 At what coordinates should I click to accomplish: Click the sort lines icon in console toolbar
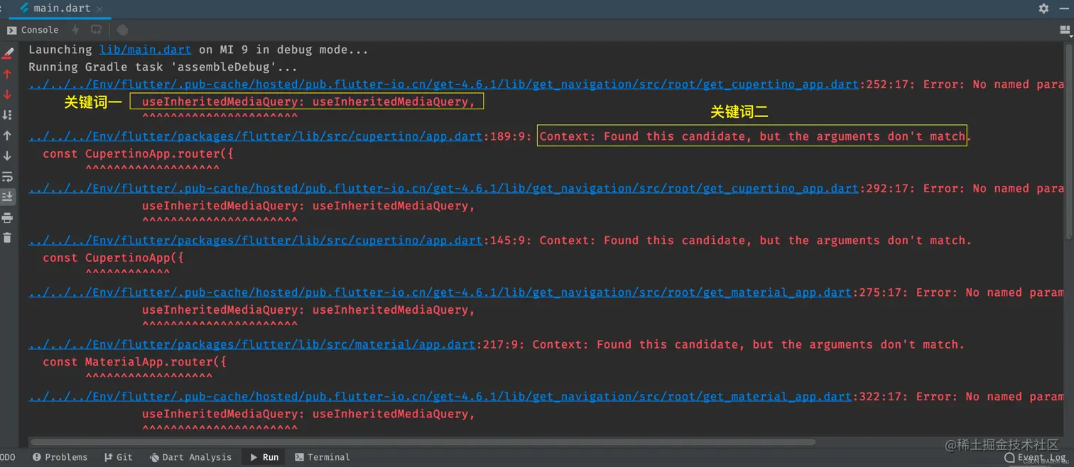7,115
